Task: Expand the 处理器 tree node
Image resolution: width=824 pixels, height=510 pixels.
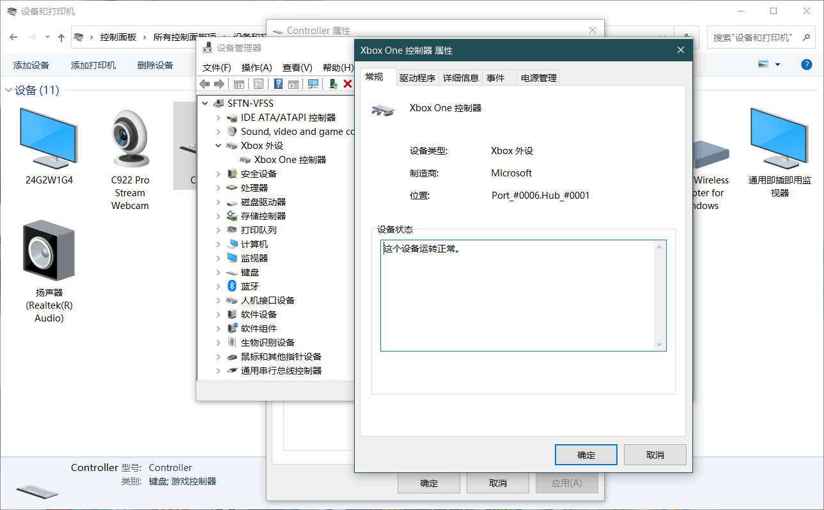Action: click(x=219, y=188)
